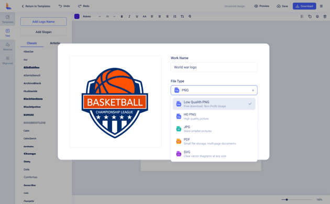The image size is (330, 204).
Task: Open the purple text color swatch
Action: coord(77,16)
